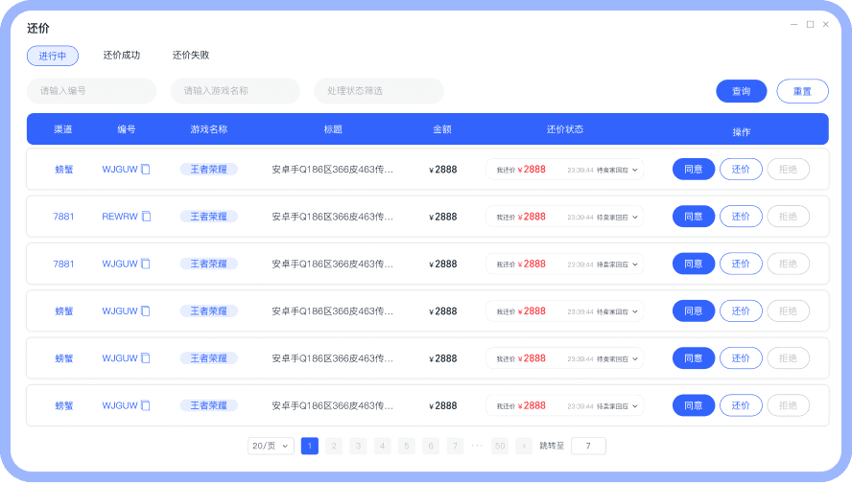852x483 pixels.
Task: Click the pagination ellipsis for more pages
Action: coord(477,446)
